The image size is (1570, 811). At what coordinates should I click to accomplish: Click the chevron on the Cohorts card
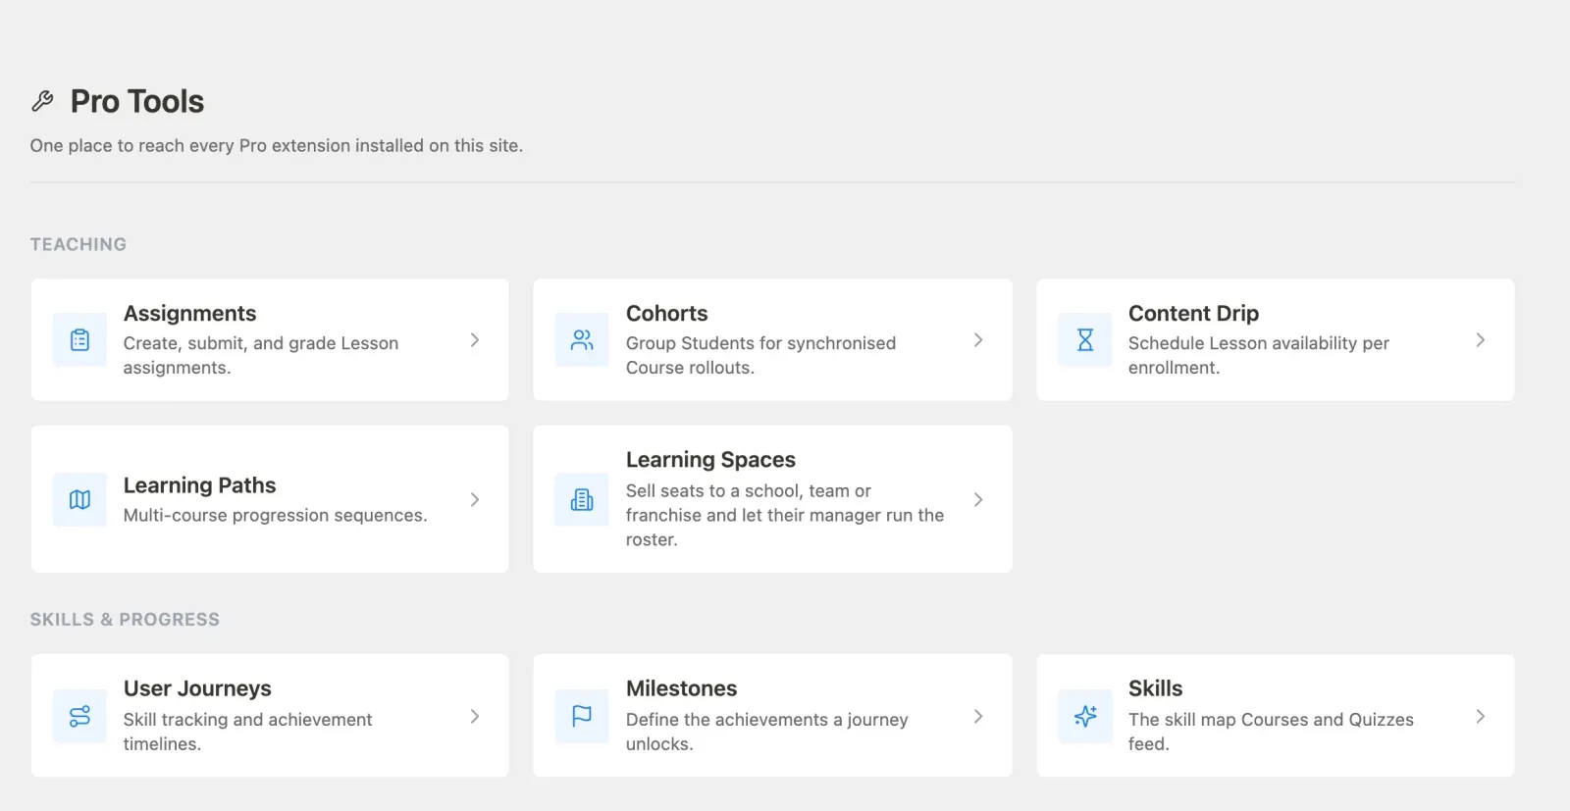click(x=978, y=340)
